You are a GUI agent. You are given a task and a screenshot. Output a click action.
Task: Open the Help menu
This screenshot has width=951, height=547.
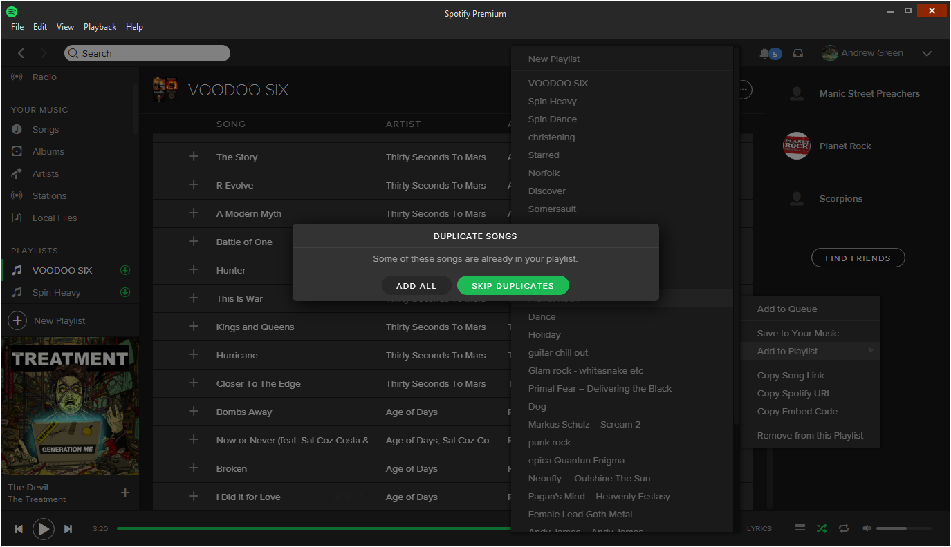click(x=134, y=27)
